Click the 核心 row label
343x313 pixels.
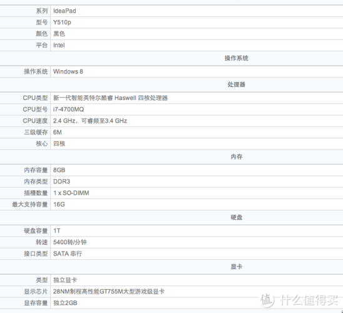[x=41, y=144]
